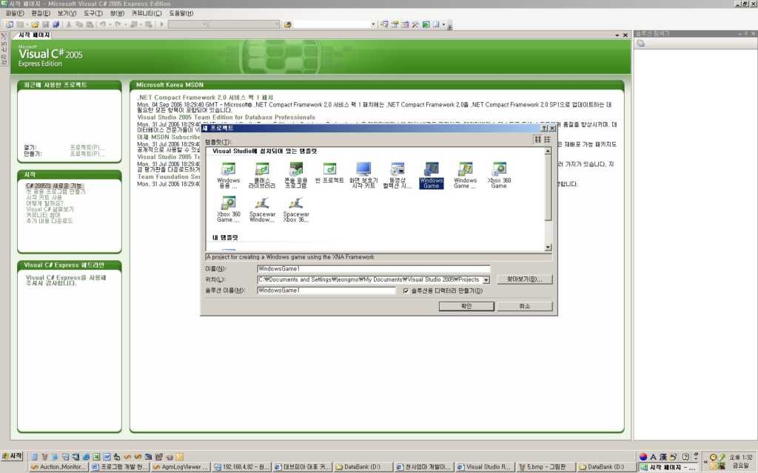Toggle 솔루션용 디렉터리 만들기 checkbox
Image resolution: width=758 pixels, height=473 pixels.
click(x=406, y=290)
